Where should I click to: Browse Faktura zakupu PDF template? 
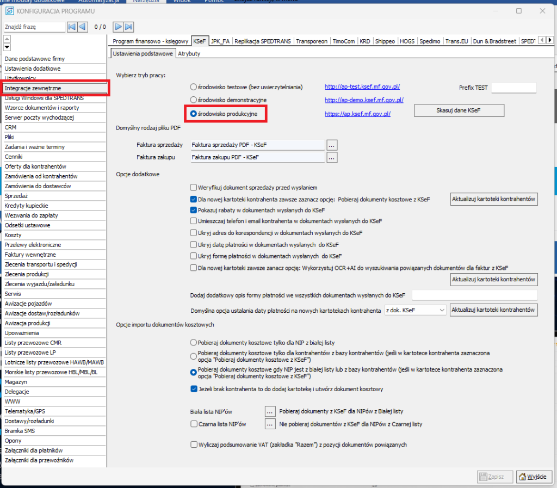click(331, 157)
